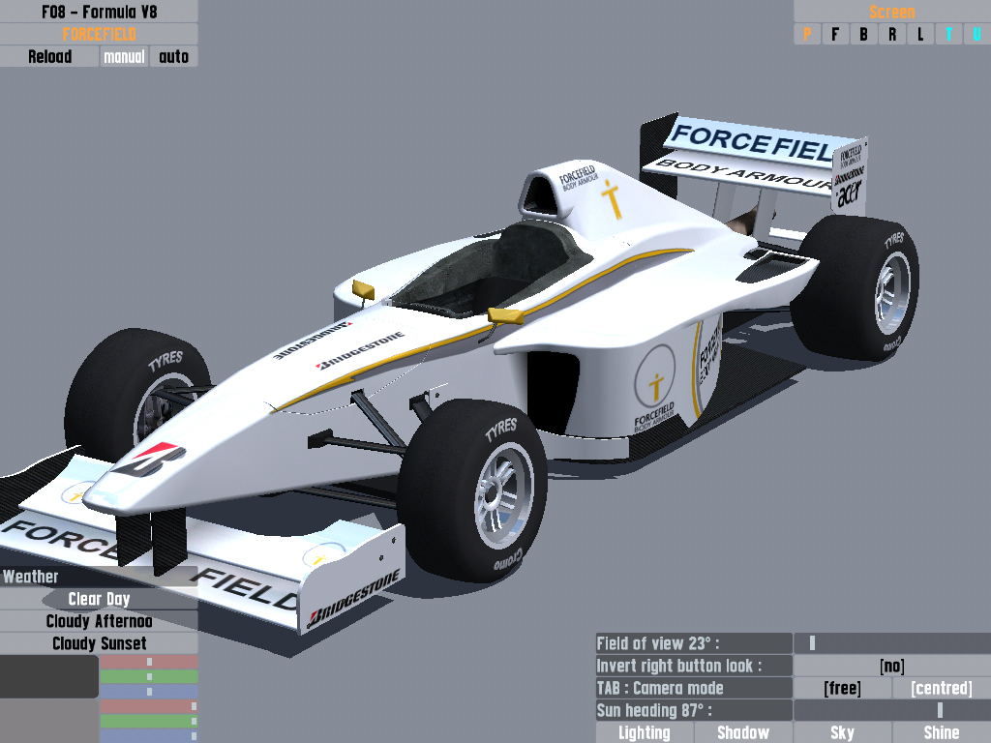Click the FORCEFIELD skin name
Screen dimensions: 991x743
tap(99, 34)
